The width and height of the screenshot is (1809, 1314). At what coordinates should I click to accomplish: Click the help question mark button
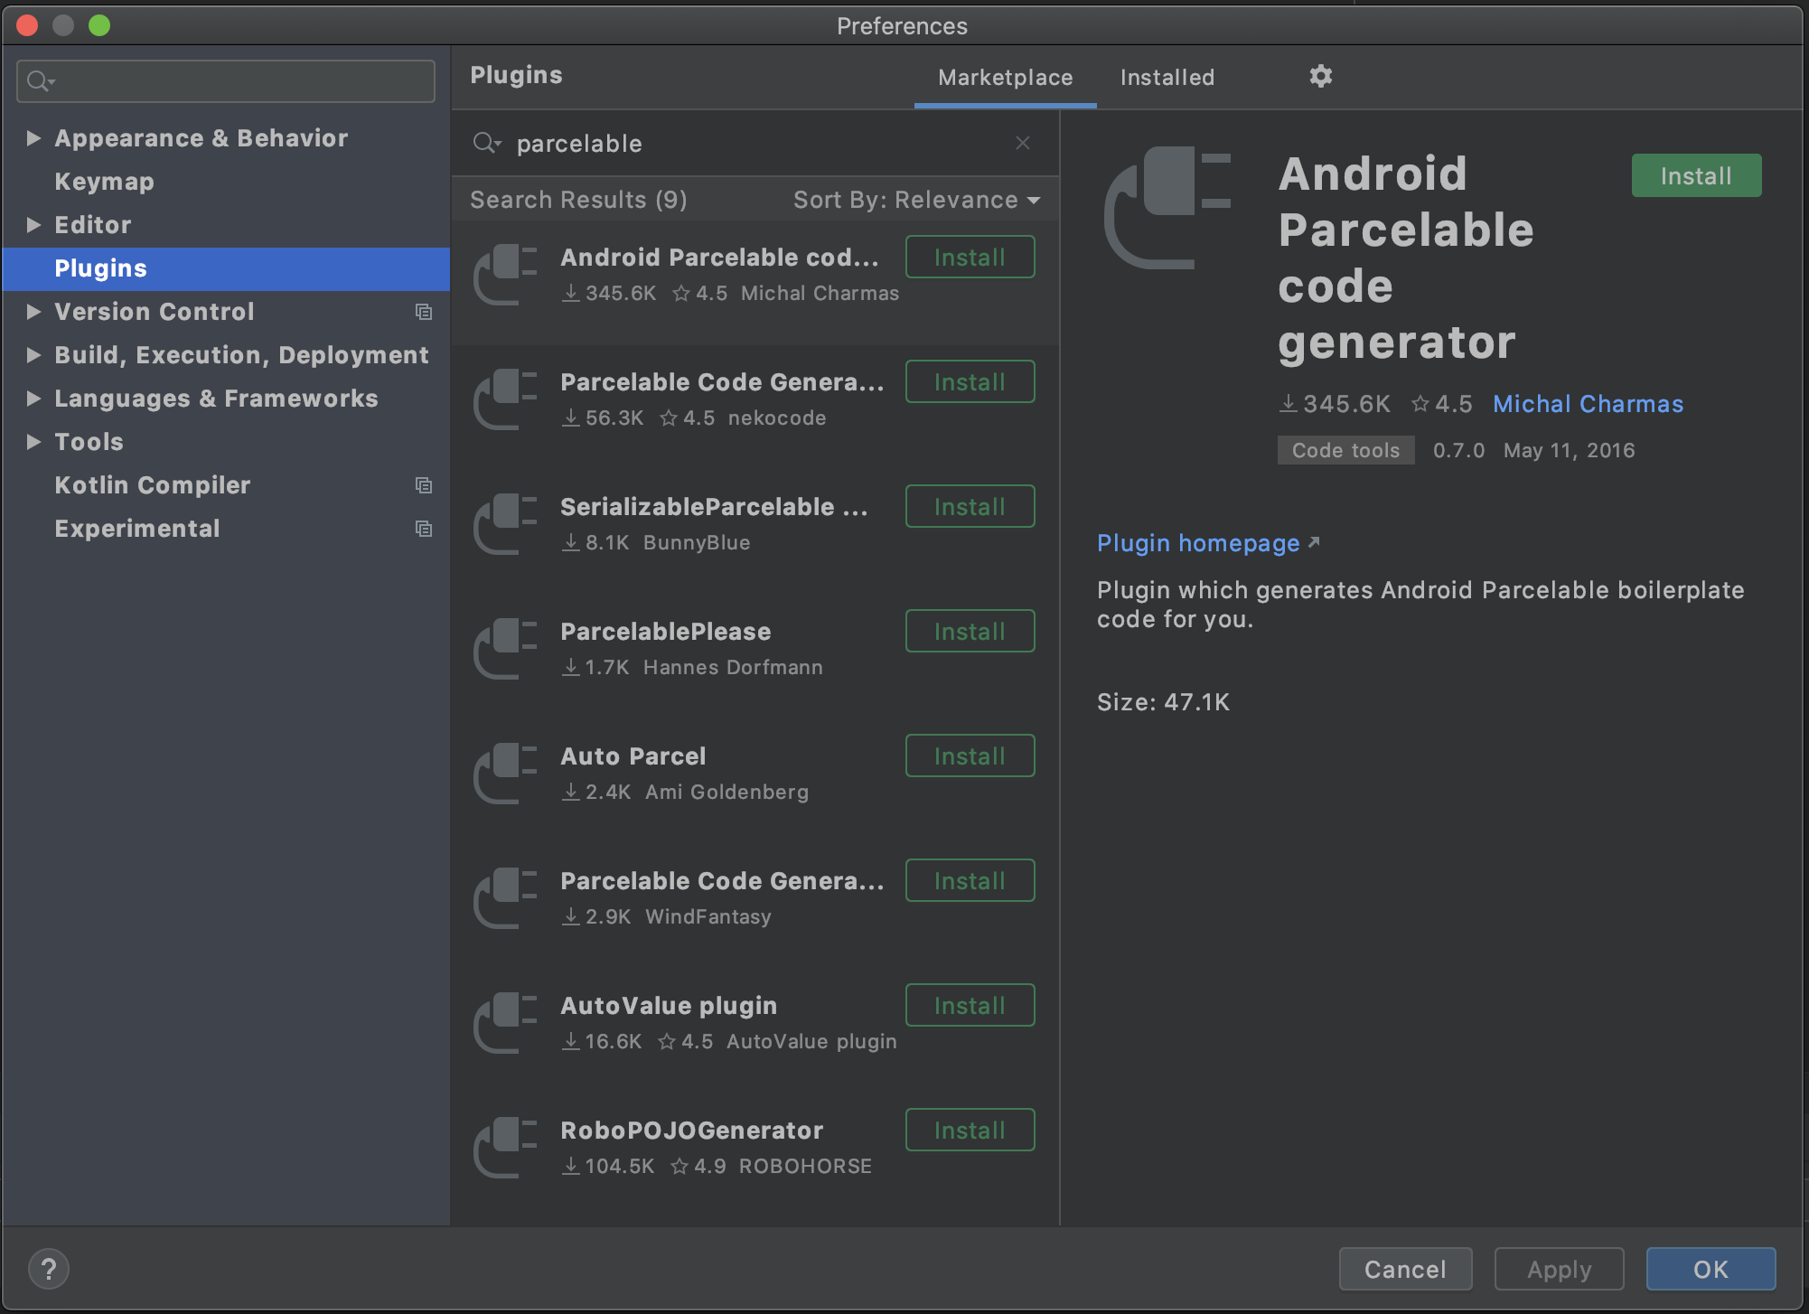tap(49, 1269)
